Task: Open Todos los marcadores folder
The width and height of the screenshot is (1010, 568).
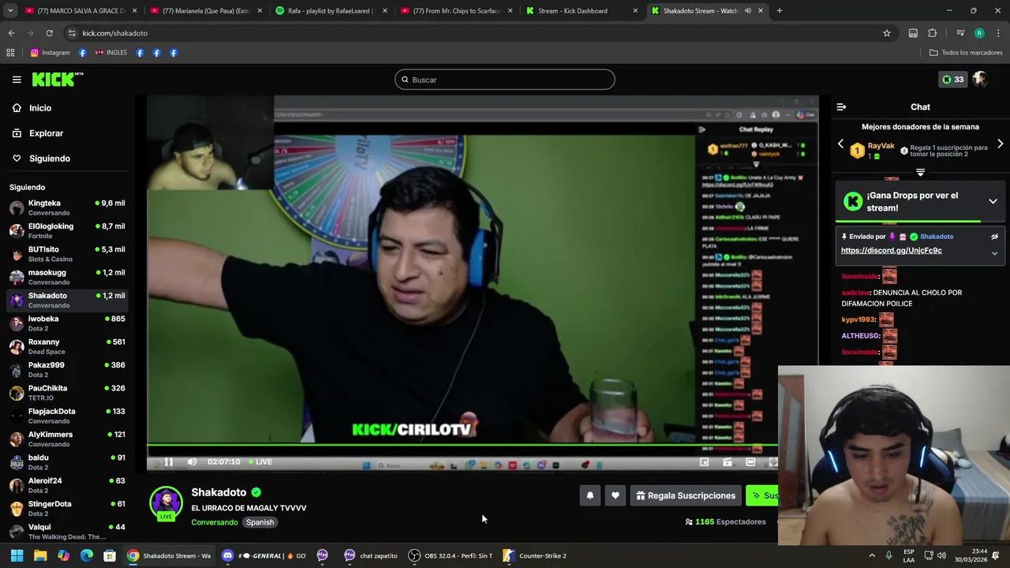Action: pos(966,53)
